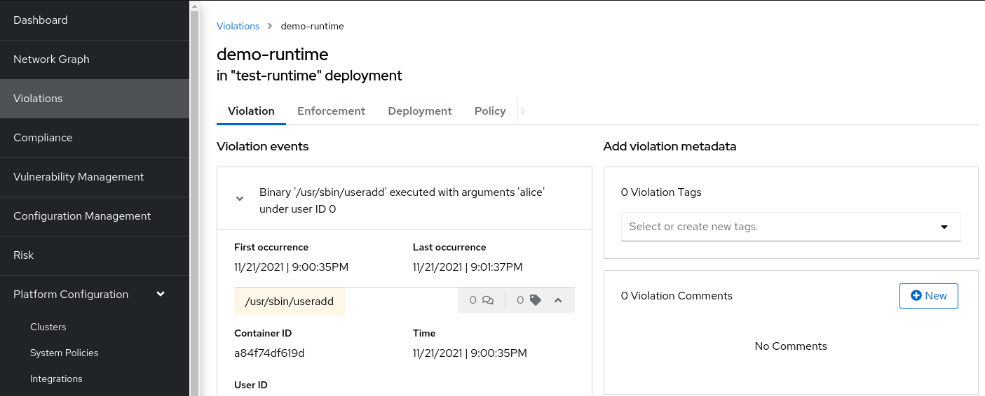Screen dimensions: 985x396
Task: Open the violation tags dropdown arrow
Action: tap(944, 227)
